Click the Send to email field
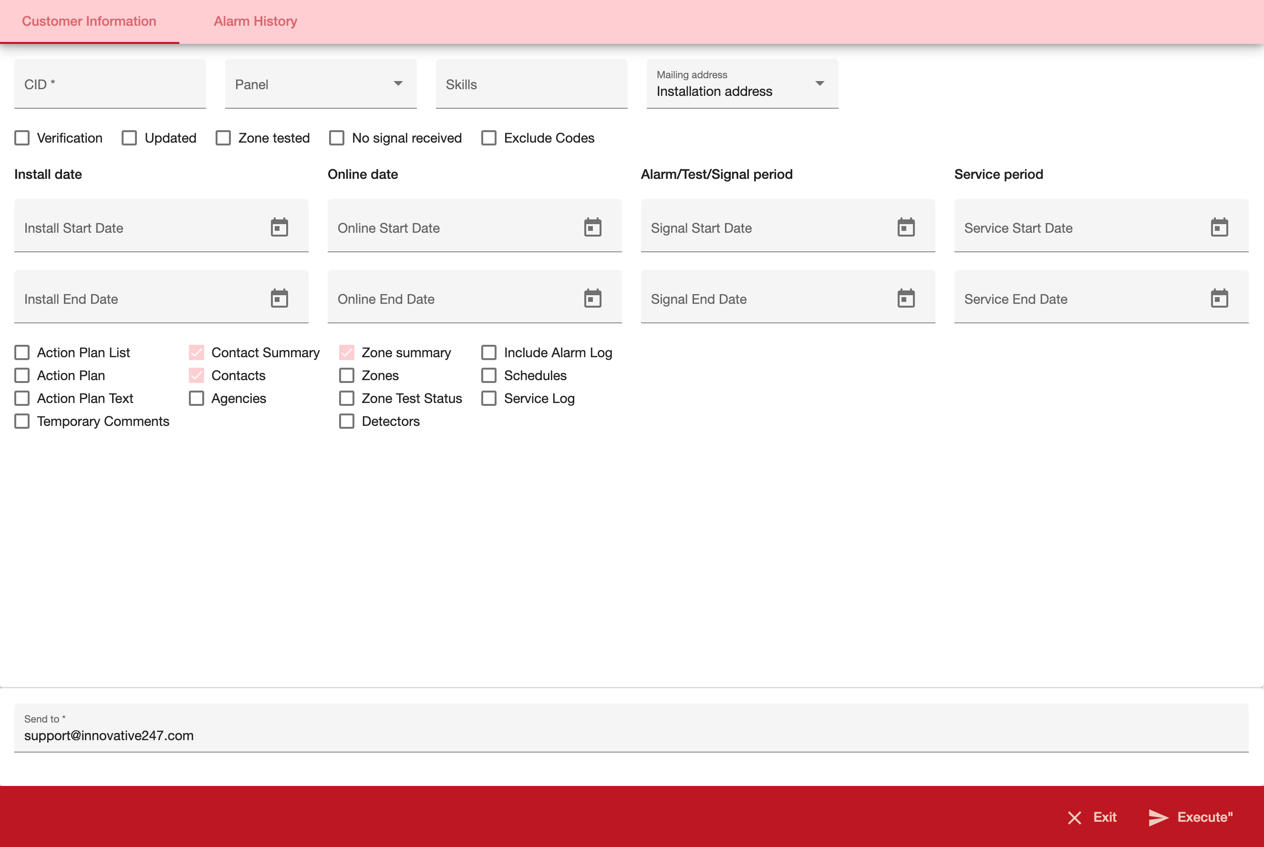1264x847 pixels. [632, 728]
